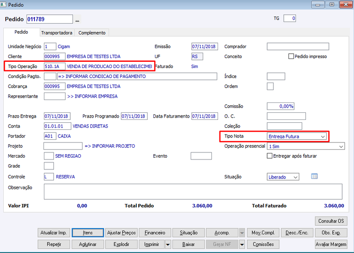Click the Cobrança code field

click(55, 86)
